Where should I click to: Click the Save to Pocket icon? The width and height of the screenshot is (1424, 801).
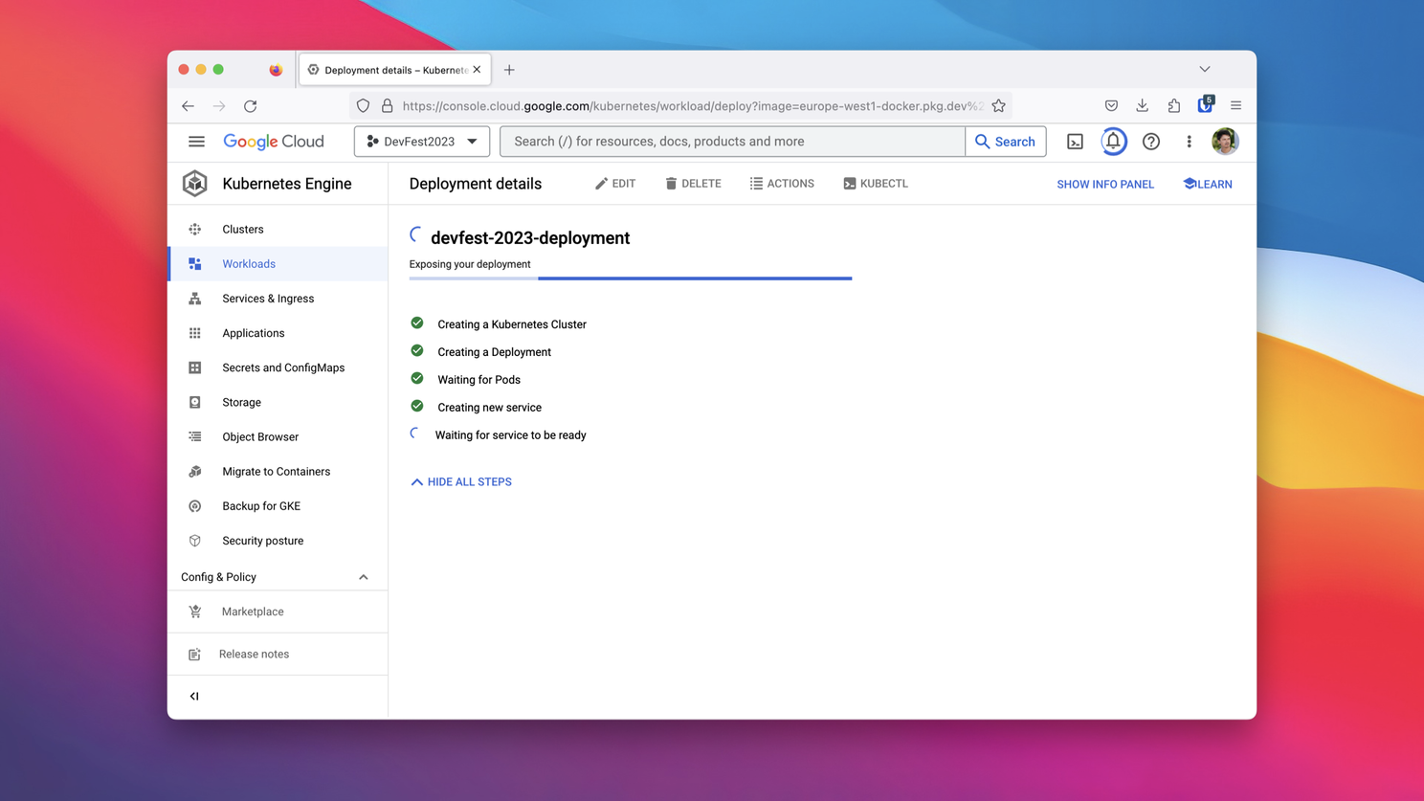pyautogui.click(x=1111, y=106)
